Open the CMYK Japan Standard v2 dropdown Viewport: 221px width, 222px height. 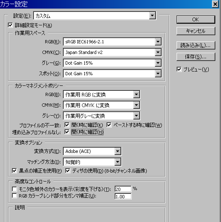click(113, 52)
